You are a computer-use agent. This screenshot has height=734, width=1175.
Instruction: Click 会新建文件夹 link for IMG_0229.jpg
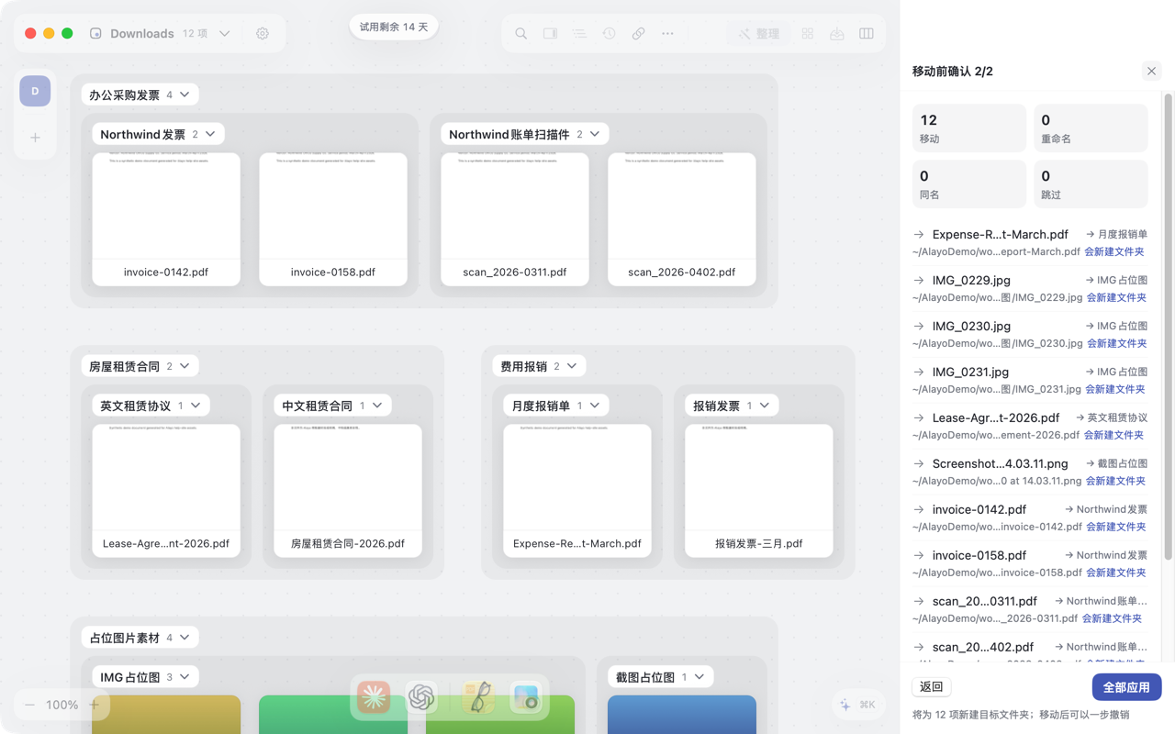(1116, 297)
